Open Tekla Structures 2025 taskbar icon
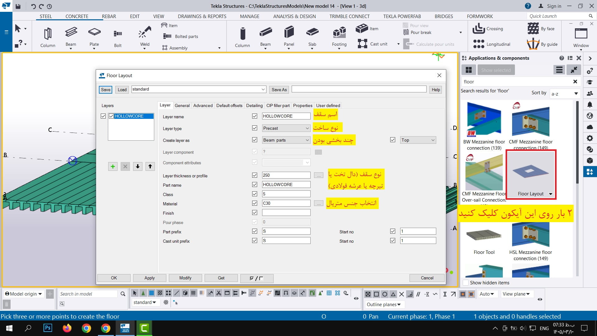Viewport: 597px width, 336px height. [x=125, y=328]
